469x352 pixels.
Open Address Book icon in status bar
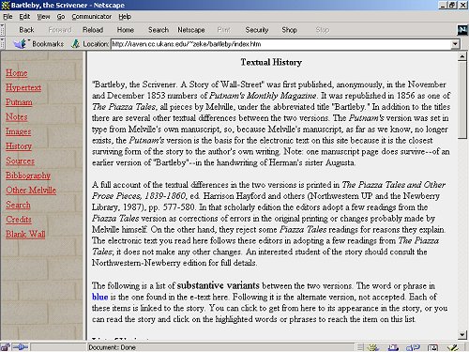[433, 347]
